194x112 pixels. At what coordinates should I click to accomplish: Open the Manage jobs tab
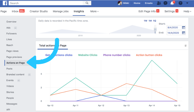click(61, 11)
